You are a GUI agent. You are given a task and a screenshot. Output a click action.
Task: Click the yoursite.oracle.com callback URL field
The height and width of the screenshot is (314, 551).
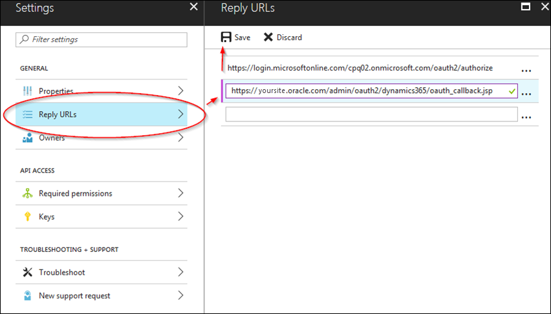point(371,91)
